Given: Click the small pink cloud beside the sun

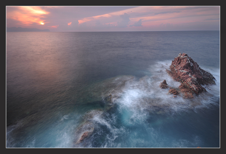Looking at the screenshot, I should (69, 23).
